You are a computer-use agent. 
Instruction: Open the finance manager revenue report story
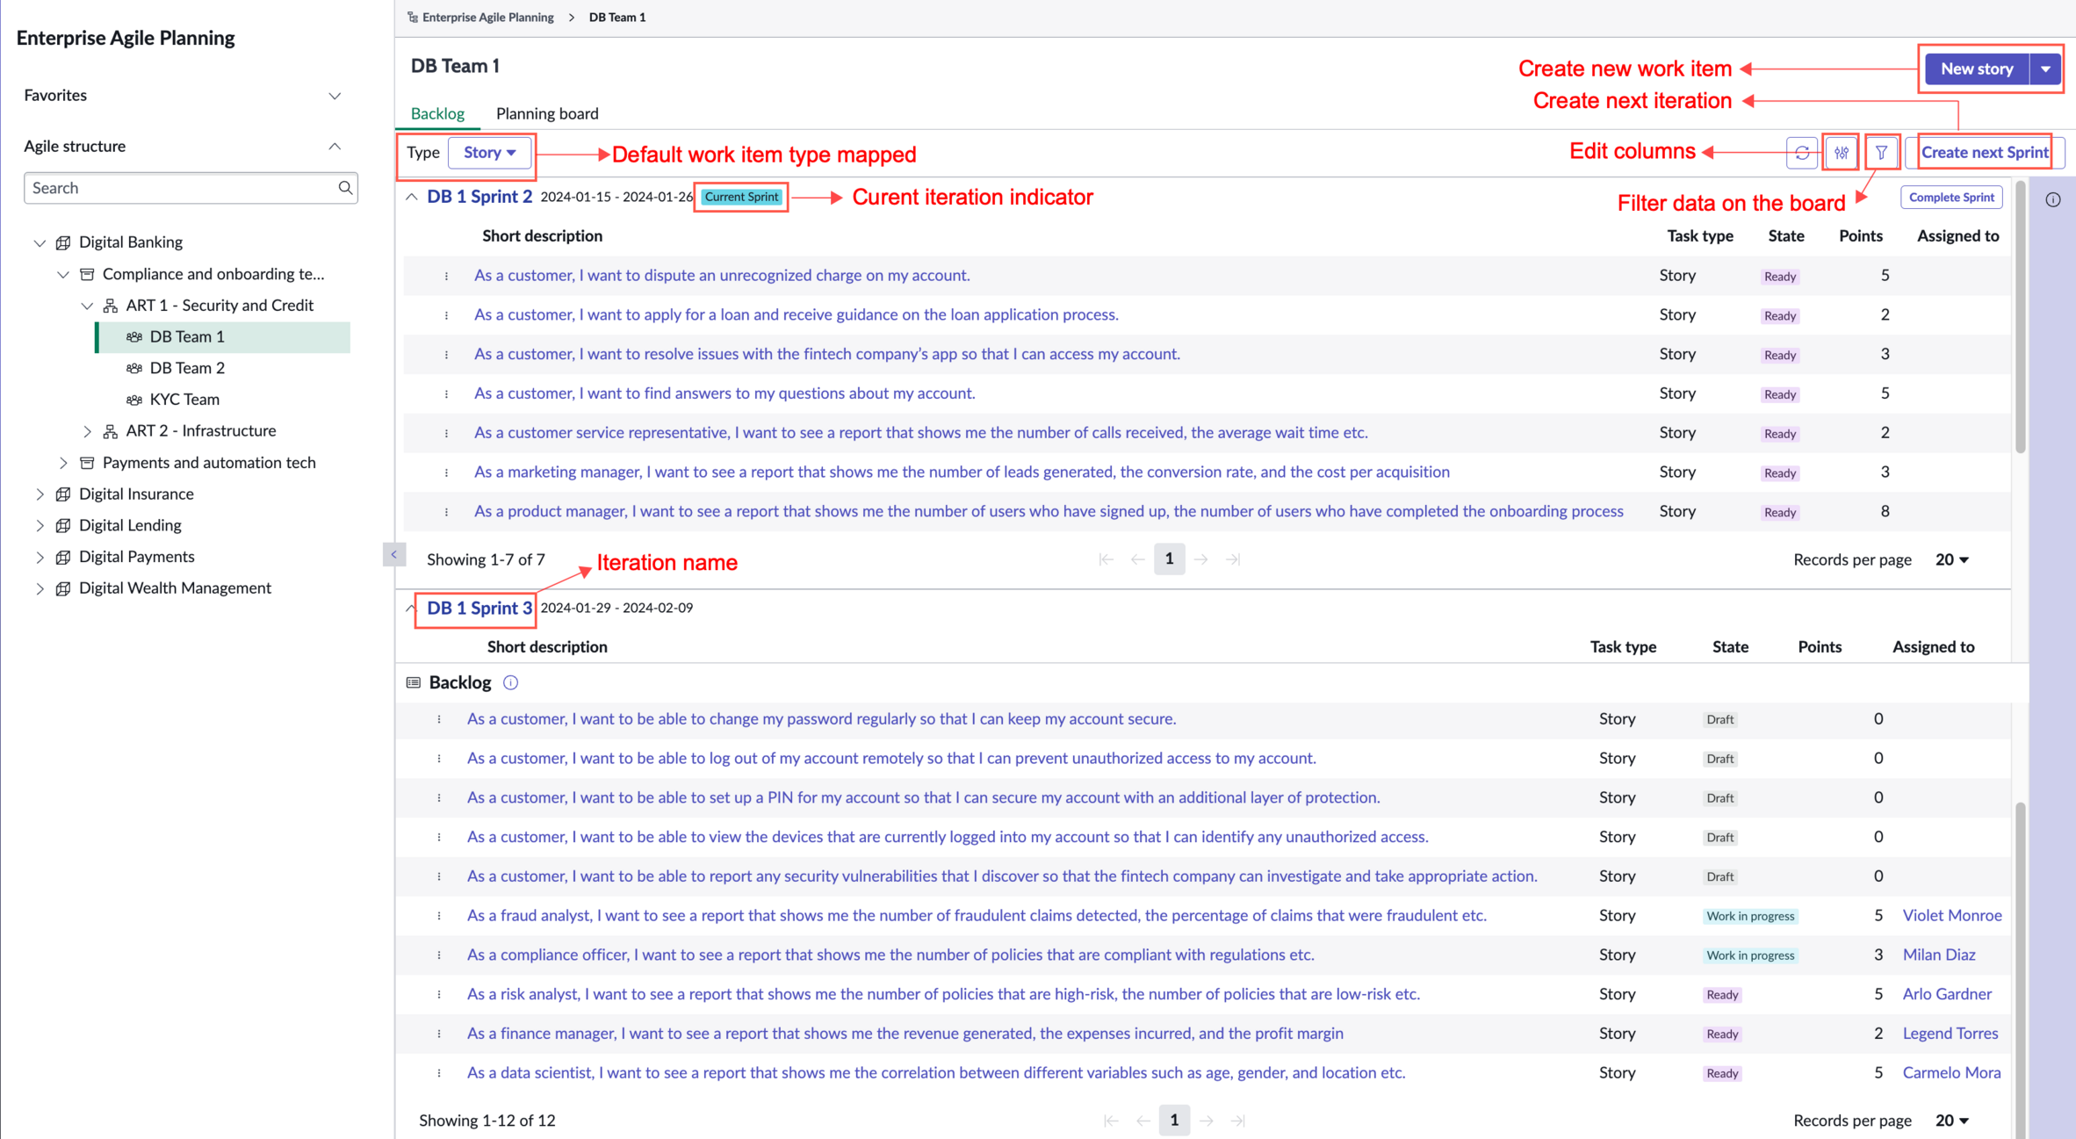pyautogui.click(x=905, y=1033)
